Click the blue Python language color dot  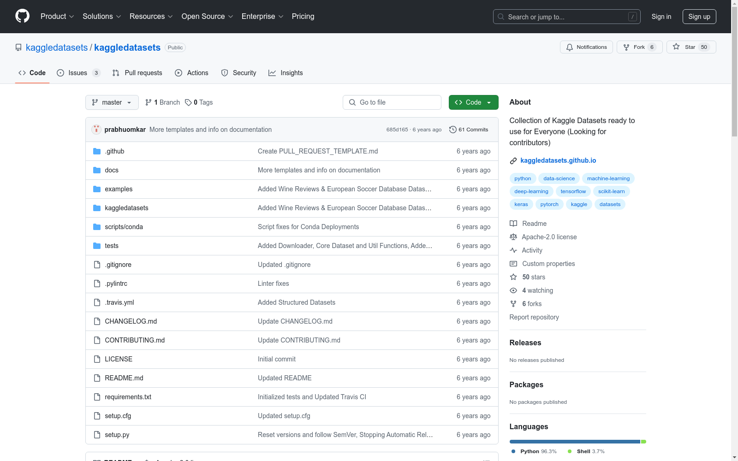click(x=513, y=451)
